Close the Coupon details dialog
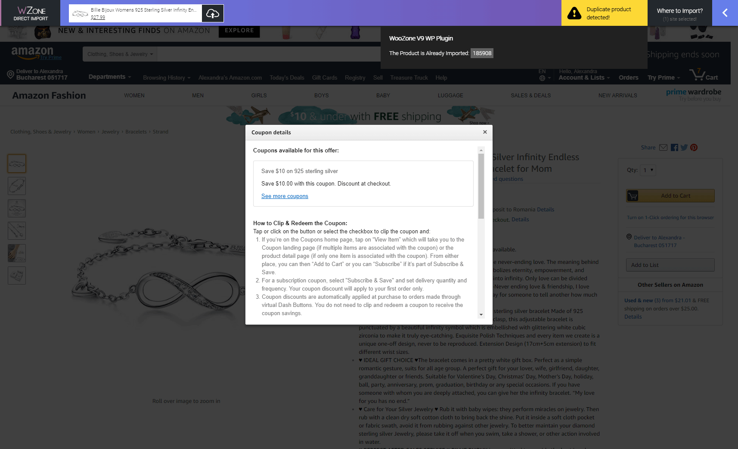 click(485, 132)
